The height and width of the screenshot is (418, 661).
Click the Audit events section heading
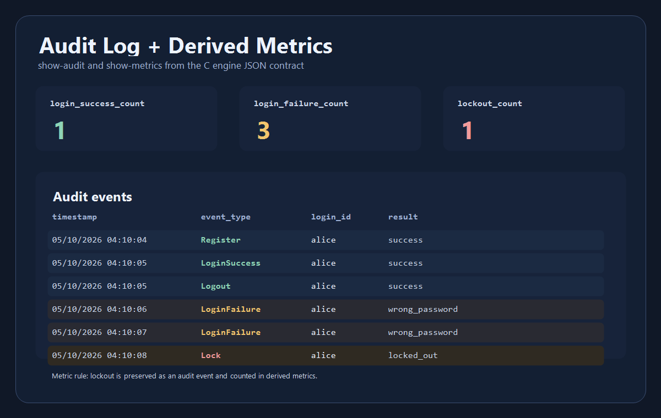click(x=93, y=197)
